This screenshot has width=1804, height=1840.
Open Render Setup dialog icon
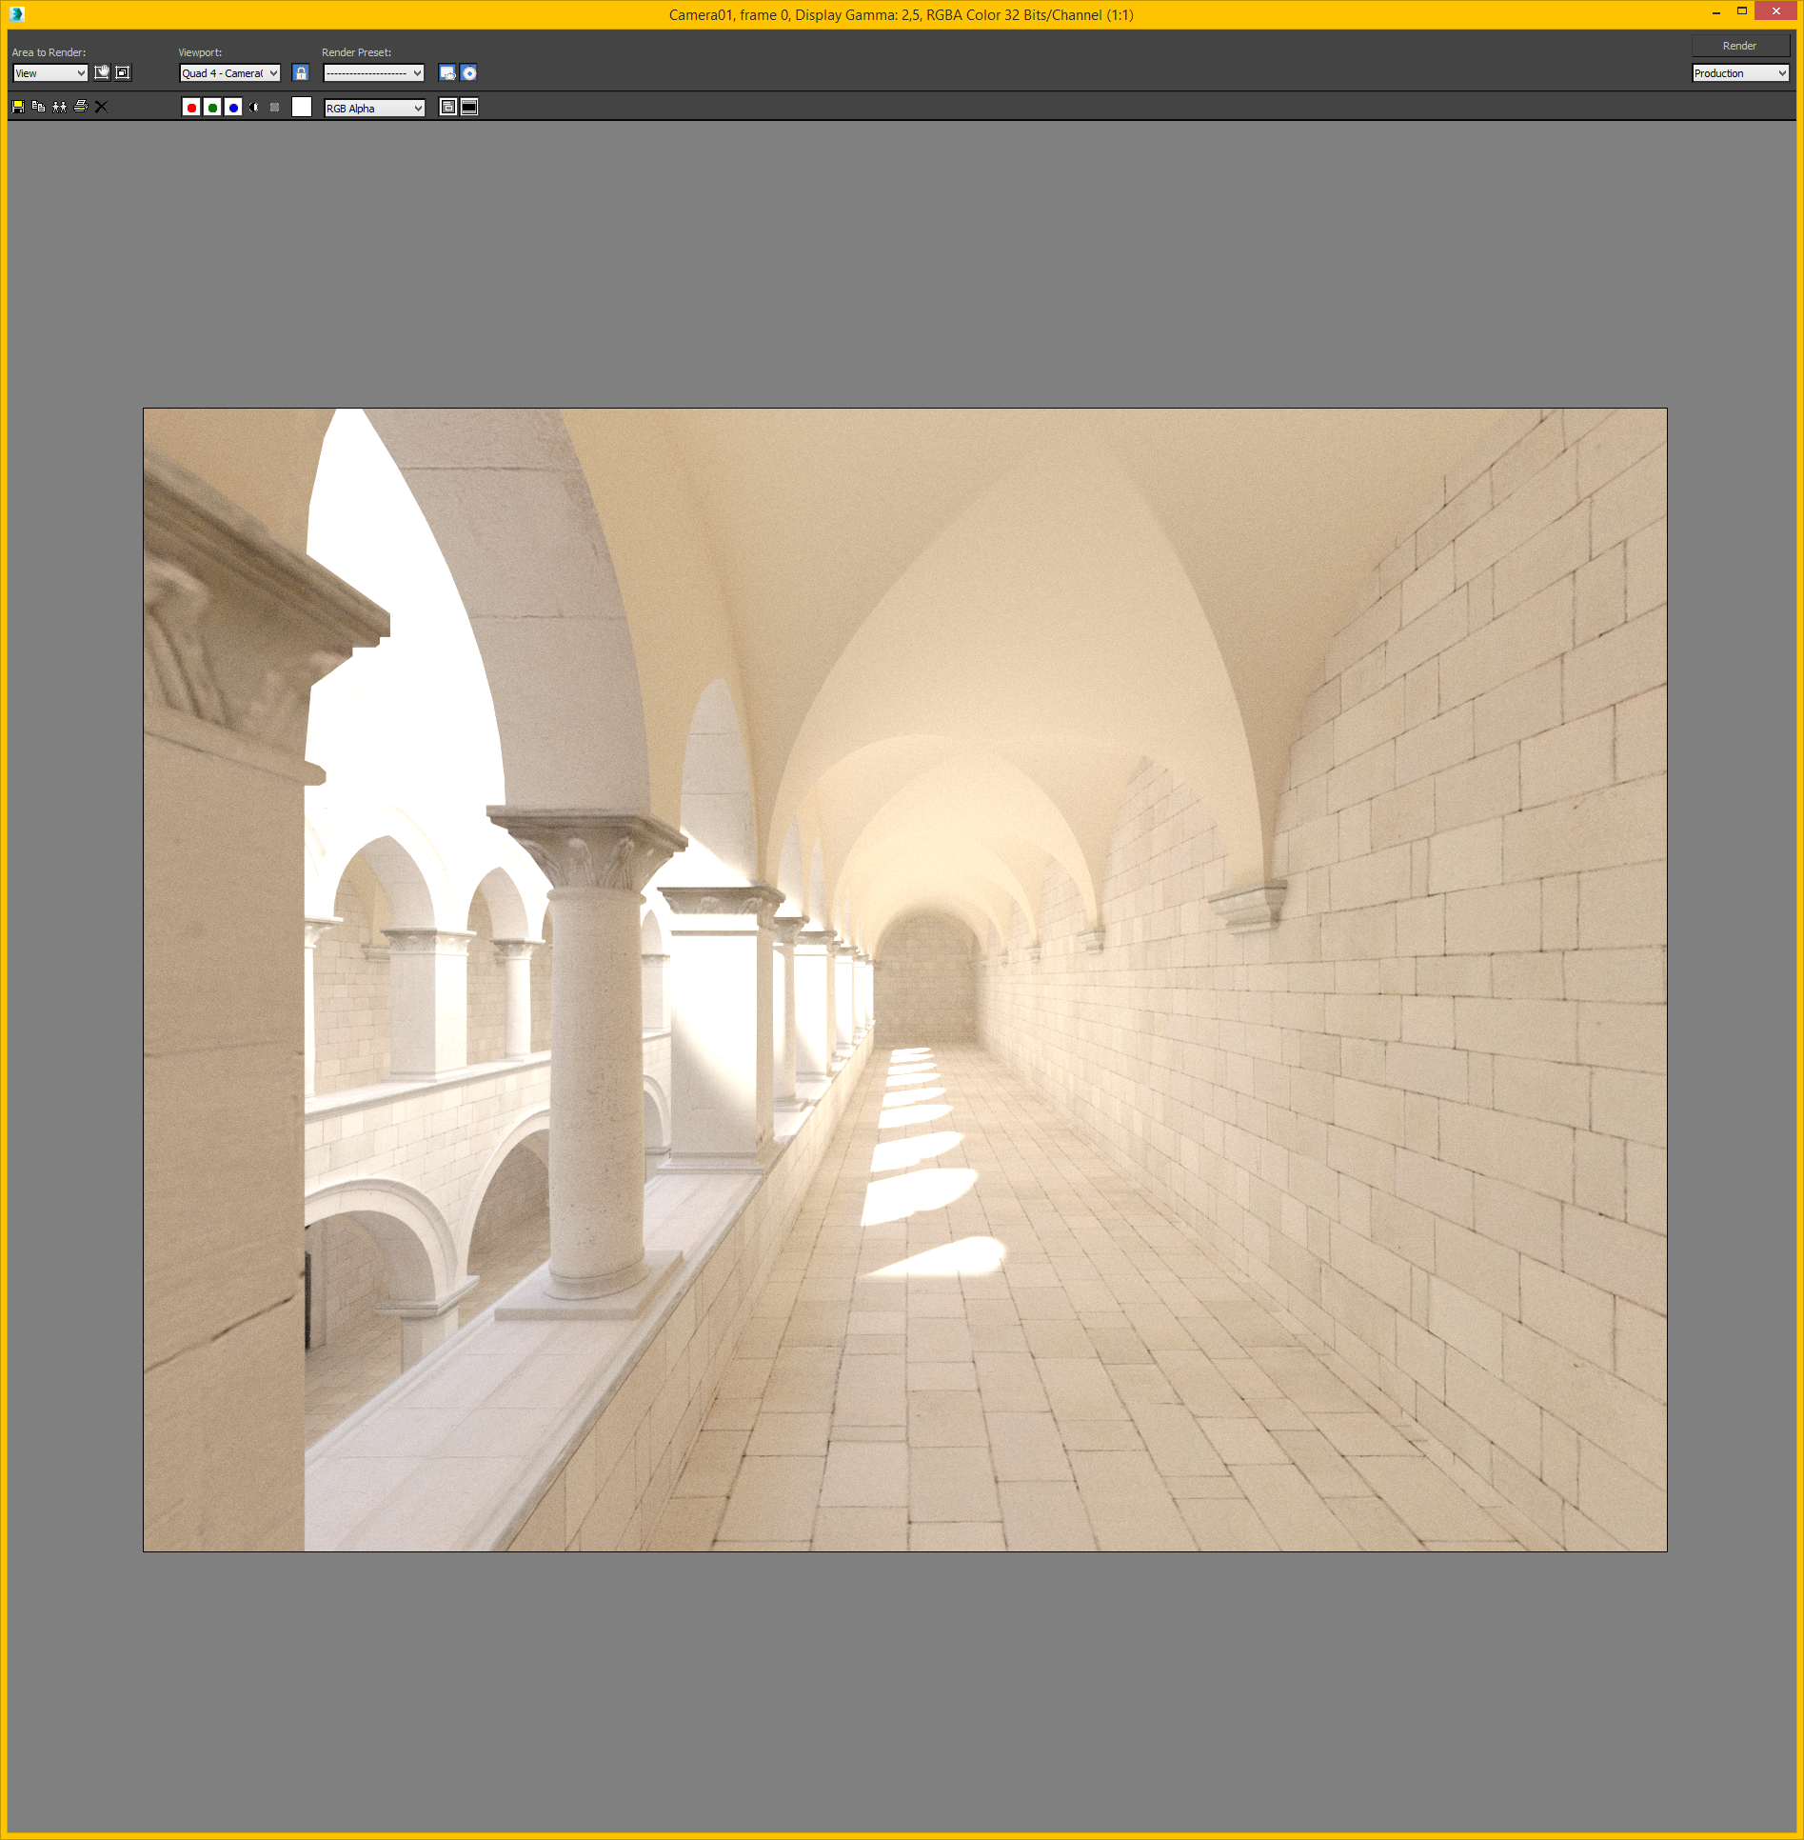pyautogui.click(x=447, y=72)
